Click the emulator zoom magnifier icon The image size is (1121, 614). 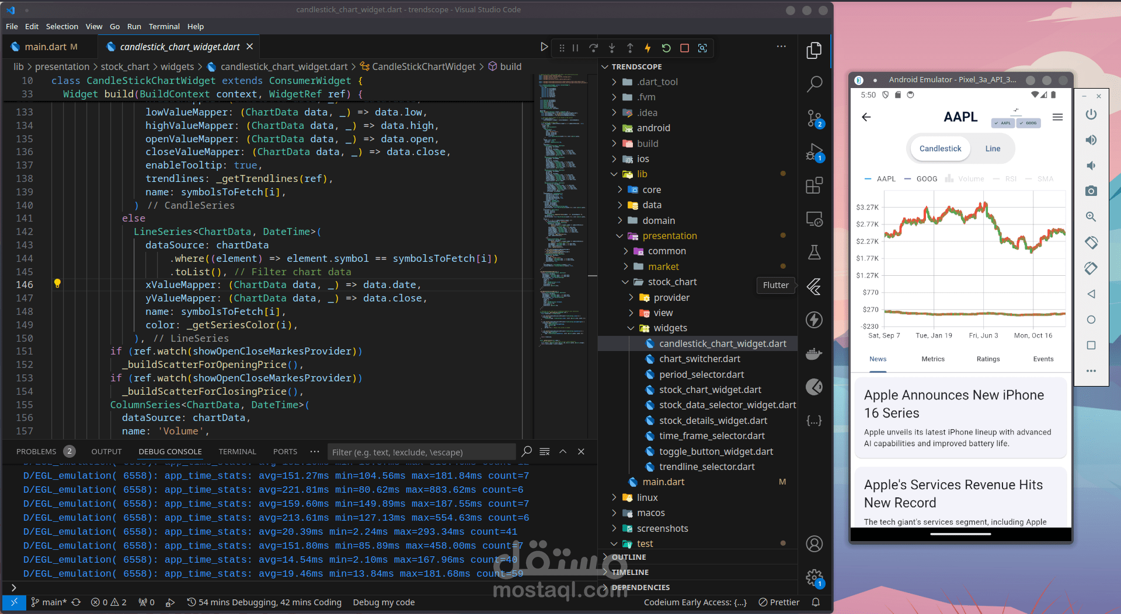pyautogui.click(x=1091, y=217)
